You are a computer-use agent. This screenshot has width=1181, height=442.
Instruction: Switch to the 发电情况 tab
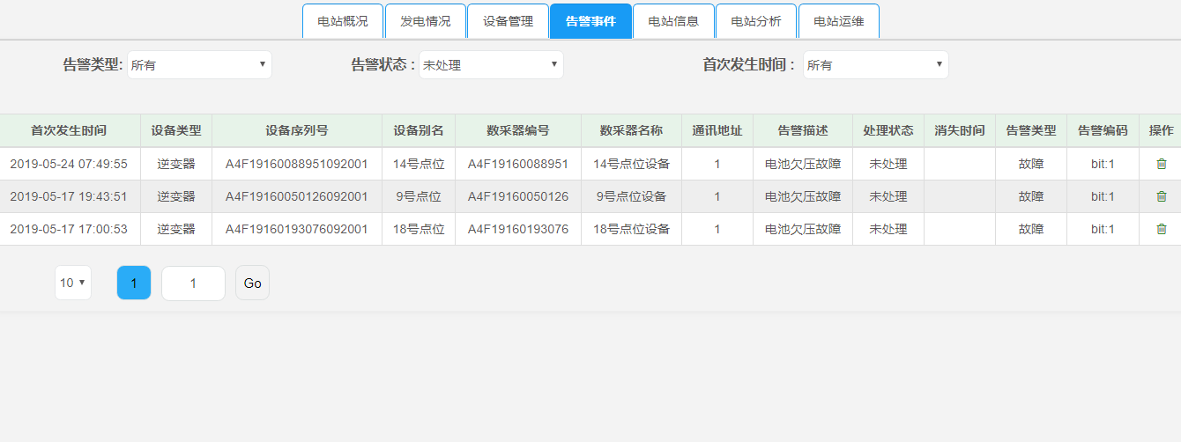(x=426, y=21)
